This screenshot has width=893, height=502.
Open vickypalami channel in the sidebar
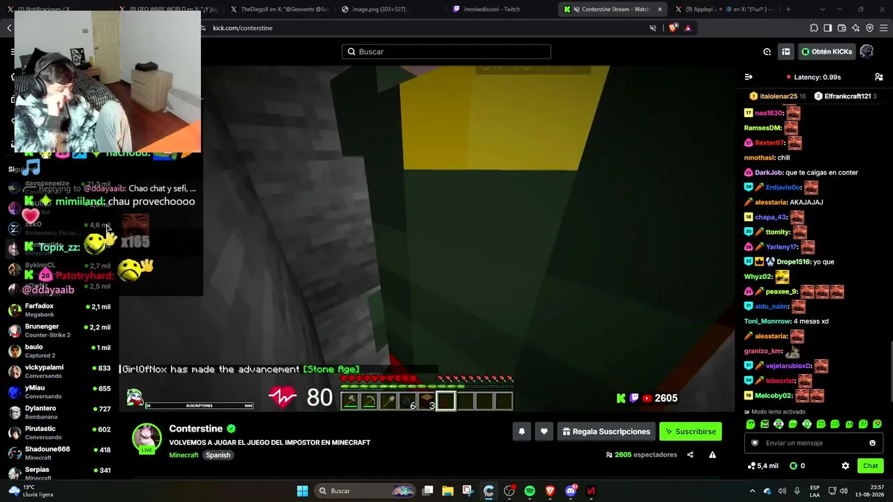click(59, 371)
